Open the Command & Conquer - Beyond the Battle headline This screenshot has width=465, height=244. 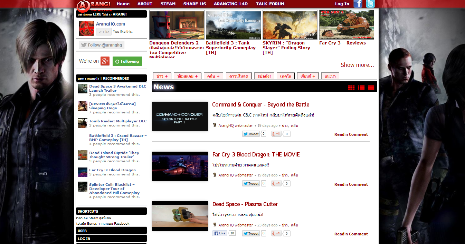pyautogui.click(x=261, y=104)
